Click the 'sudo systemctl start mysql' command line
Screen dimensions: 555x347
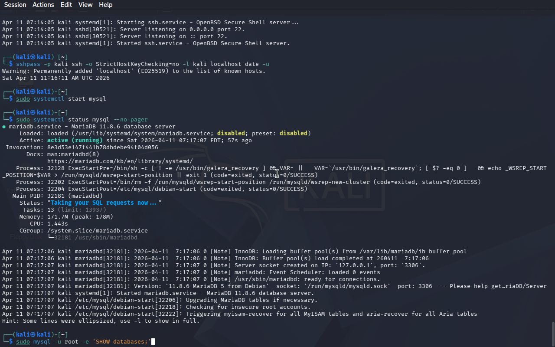click(61, 99)
